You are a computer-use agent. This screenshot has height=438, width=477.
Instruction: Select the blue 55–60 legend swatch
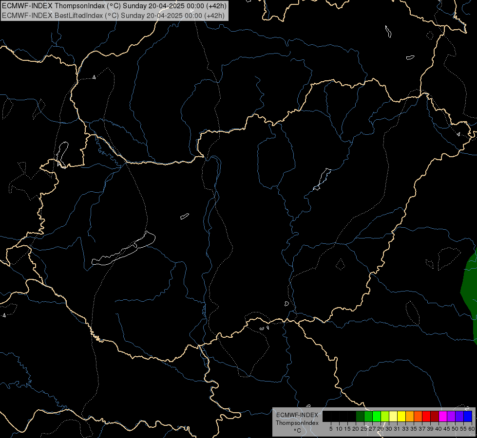[468, 417]
